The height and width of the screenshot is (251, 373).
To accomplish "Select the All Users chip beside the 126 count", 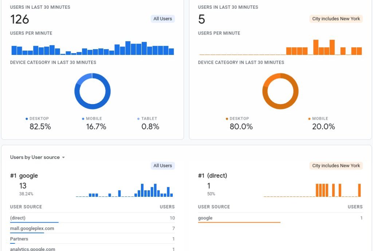I will point(162,19).
